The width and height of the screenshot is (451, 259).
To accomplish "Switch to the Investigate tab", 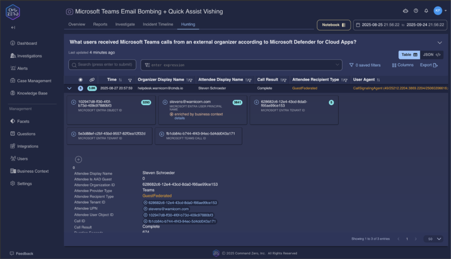I will [x=125, y=25].
